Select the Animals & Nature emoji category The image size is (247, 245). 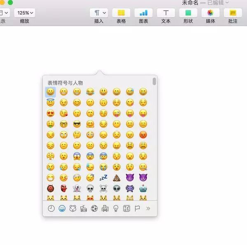click(x=73, y=208)
